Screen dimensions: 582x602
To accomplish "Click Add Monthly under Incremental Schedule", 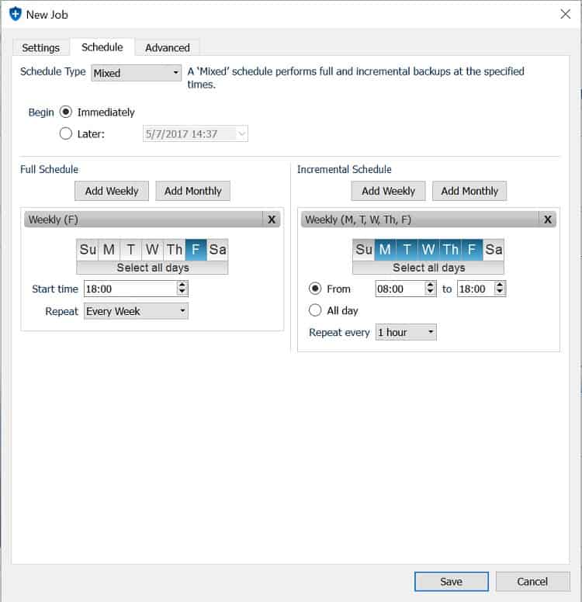I will point(469,191).
